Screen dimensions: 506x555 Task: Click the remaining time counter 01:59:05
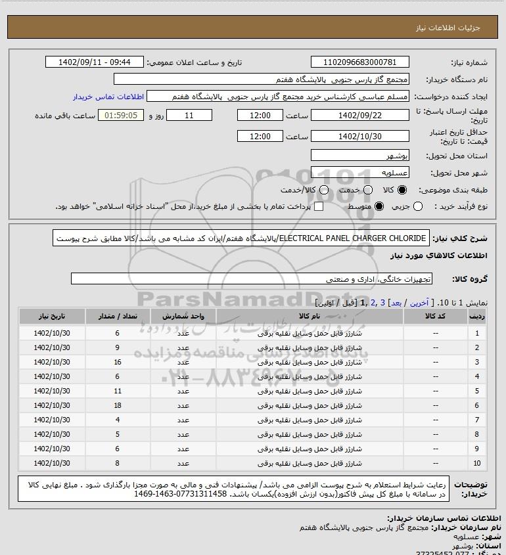[x=121, y=115]
